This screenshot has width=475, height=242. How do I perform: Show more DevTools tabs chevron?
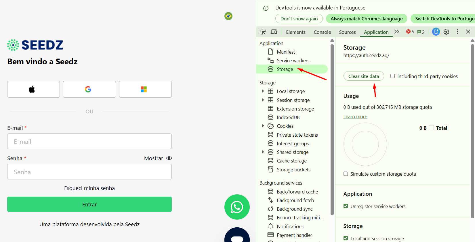coord(397,32)
